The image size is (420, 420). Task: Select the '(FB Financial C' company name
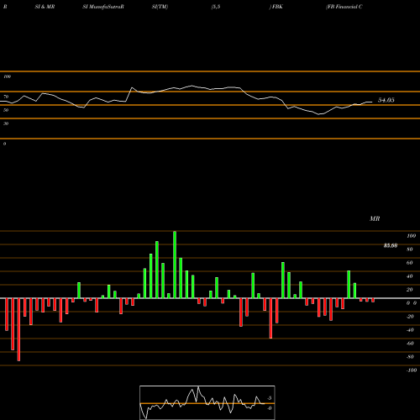[x=344, y=7]
